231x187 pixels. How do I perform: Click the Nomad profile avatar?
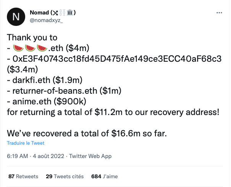[x=15, y=16]
